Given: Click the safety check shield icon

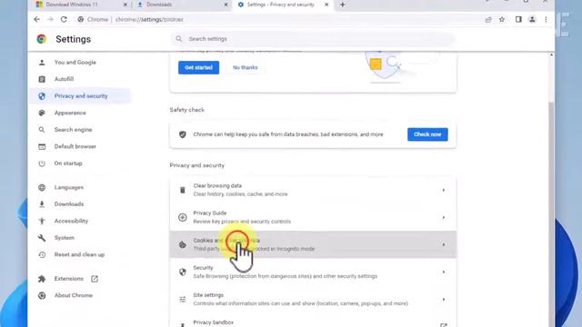Looking at the screenshot, I should [182, 134].
